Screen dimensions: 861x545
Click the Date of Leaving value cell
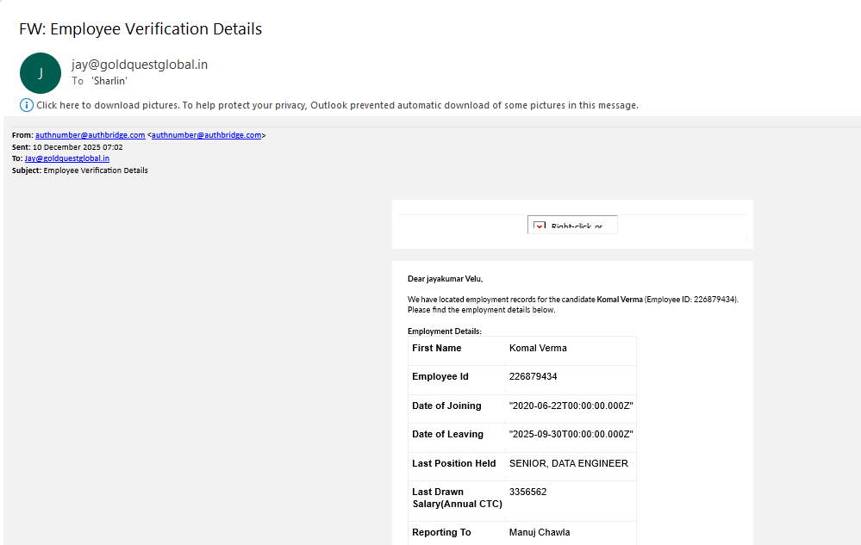click(x=571, y=434)
